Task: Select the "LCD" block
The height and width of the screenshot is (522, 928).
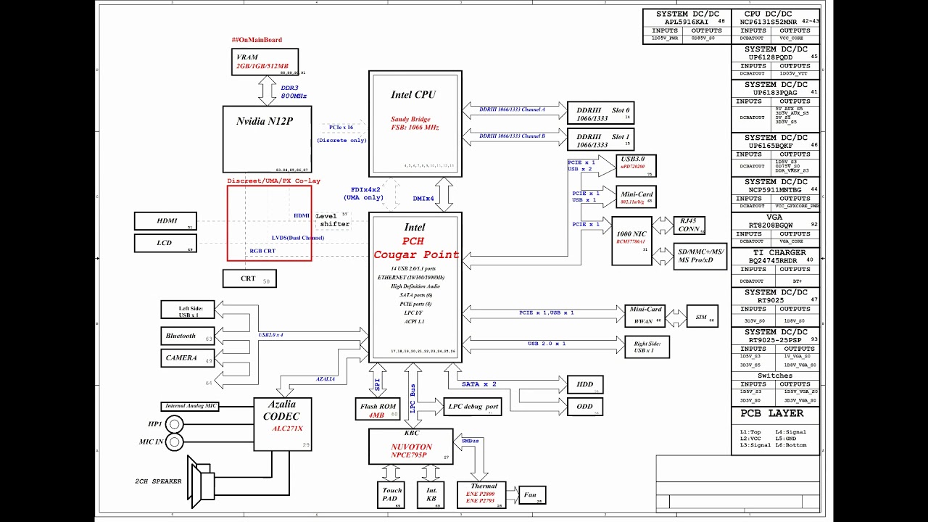Action: click(x=165, y=243)
